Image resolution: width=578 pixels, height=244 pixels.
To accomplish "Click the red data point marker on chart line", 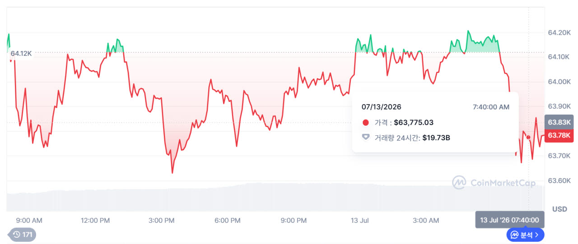I will tap(528, 137).
